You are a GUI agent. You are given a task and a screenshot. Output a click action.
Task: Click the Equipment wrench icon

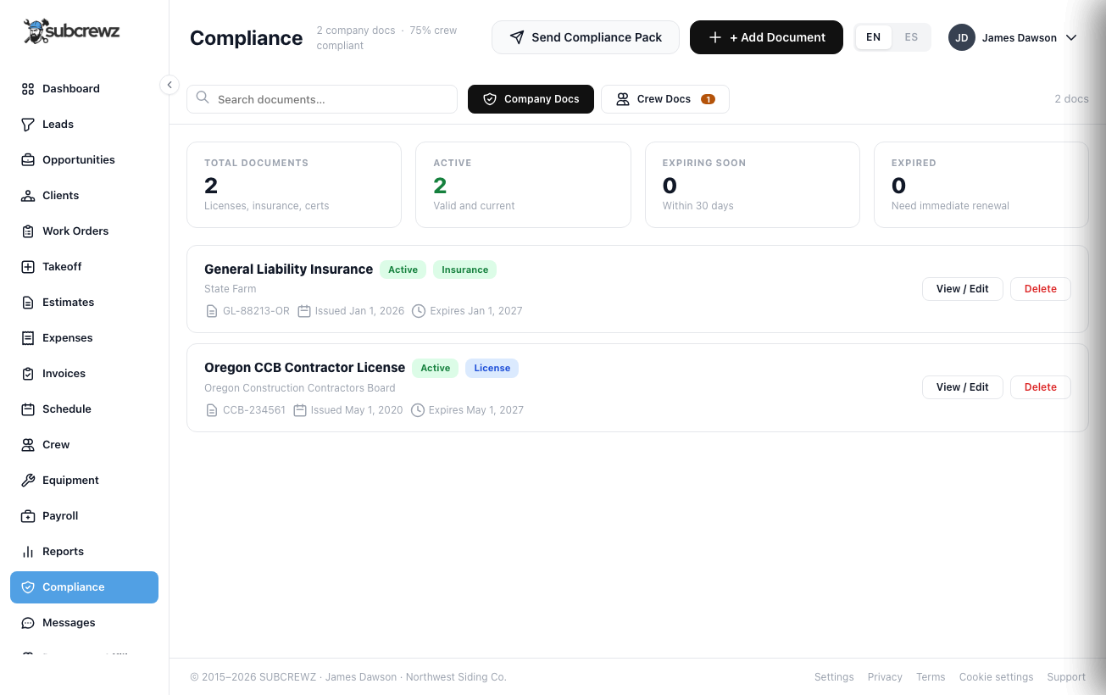28,481
